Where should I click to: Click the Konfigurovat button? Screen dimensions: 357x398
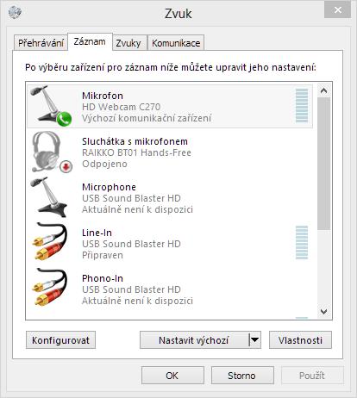coord(60,340)
